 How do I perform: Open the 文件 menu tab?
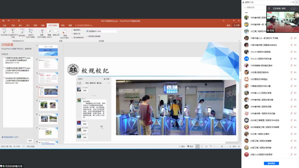[x=4, y=25]
